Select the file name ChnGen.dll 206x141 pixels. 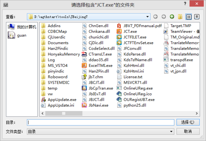pos(98,26)
